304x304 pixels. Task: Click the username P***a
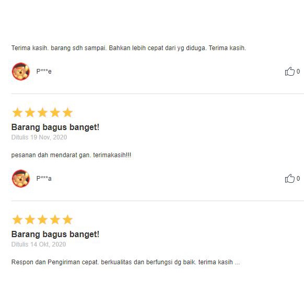click(44, 178)
